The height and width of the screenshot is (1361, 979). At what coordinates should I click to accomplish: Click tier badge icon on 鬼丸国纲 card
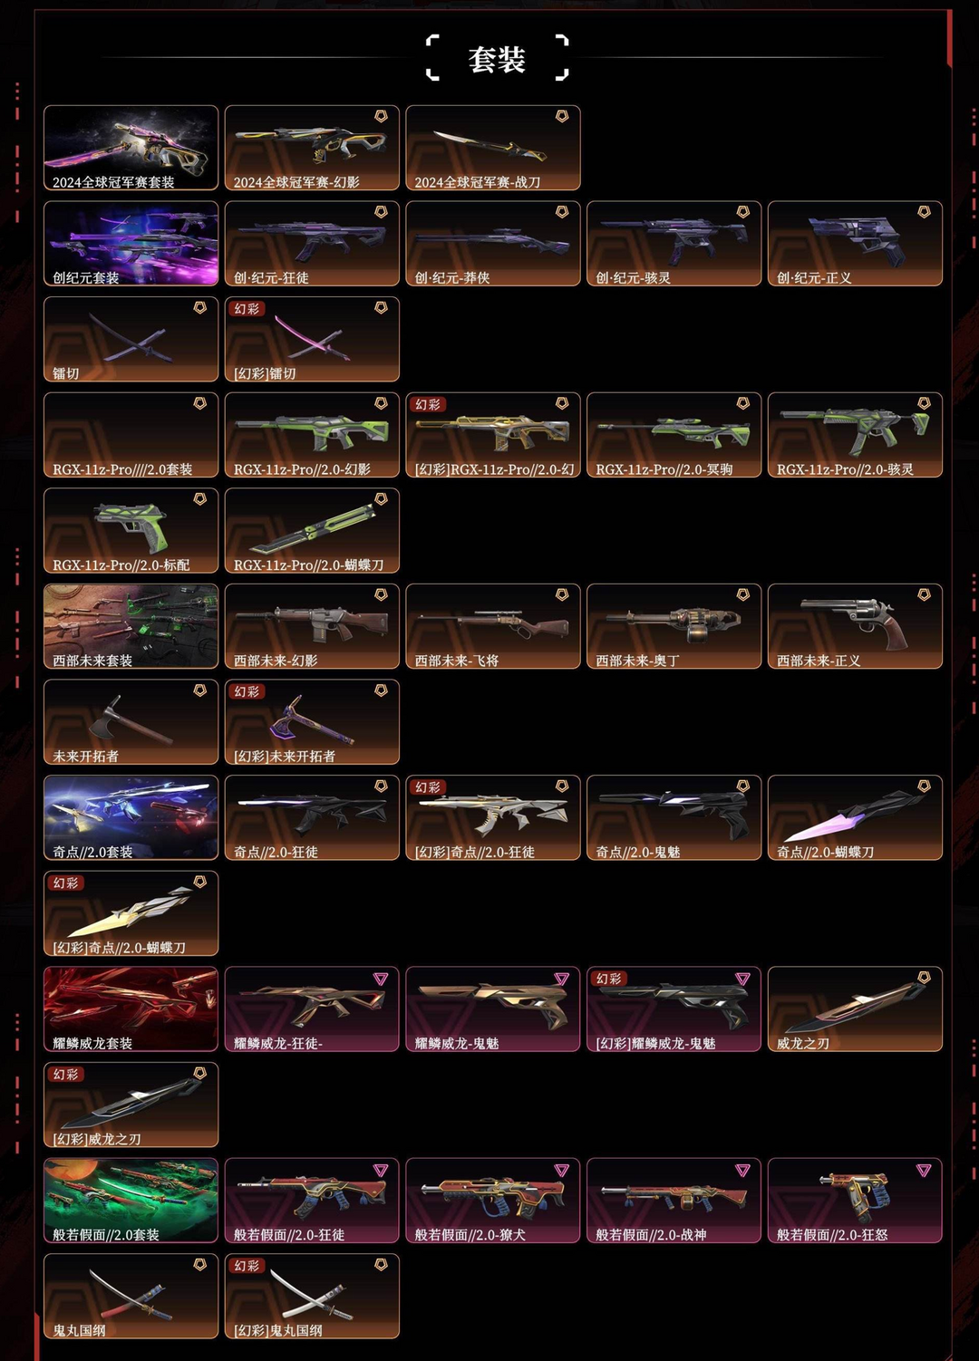(200, 1265)
